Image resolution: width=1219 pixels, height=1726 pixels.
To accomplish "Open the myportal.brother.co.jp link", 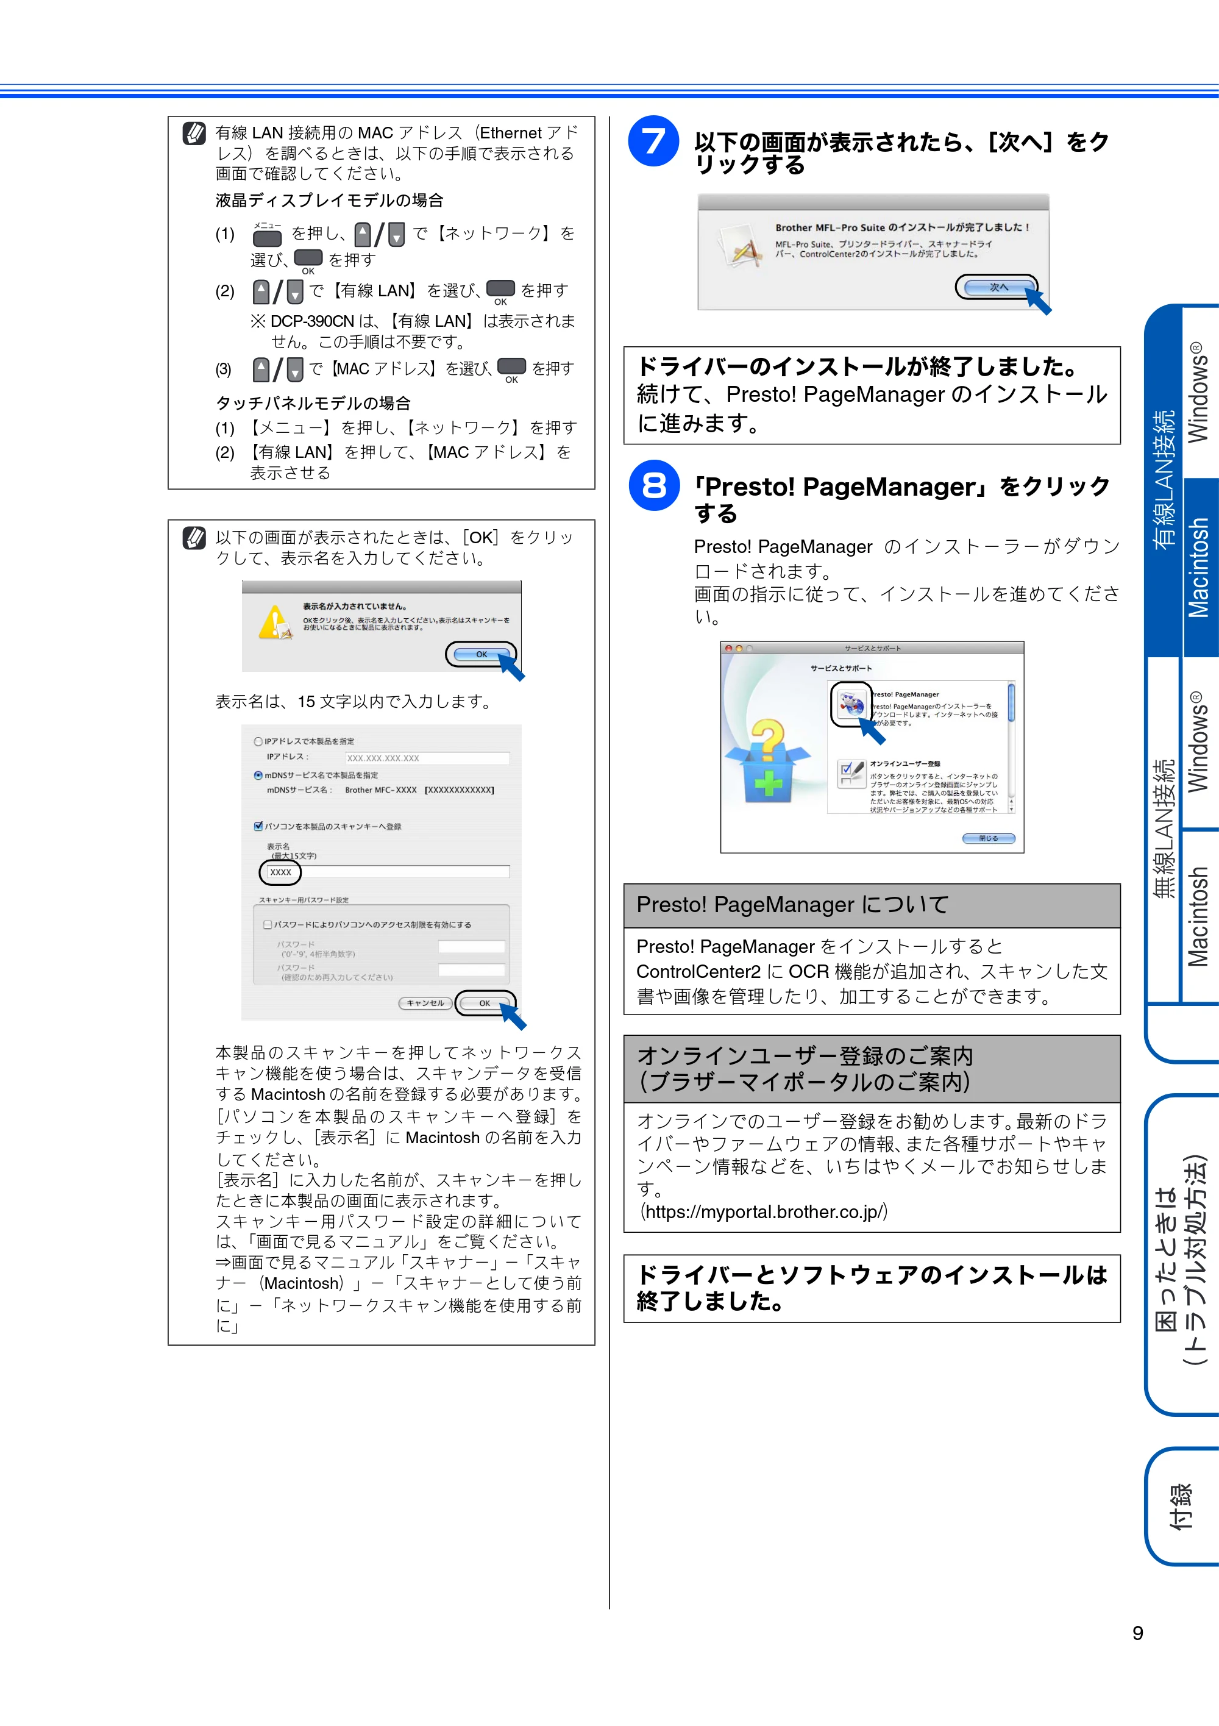I will pos(764,1212).
